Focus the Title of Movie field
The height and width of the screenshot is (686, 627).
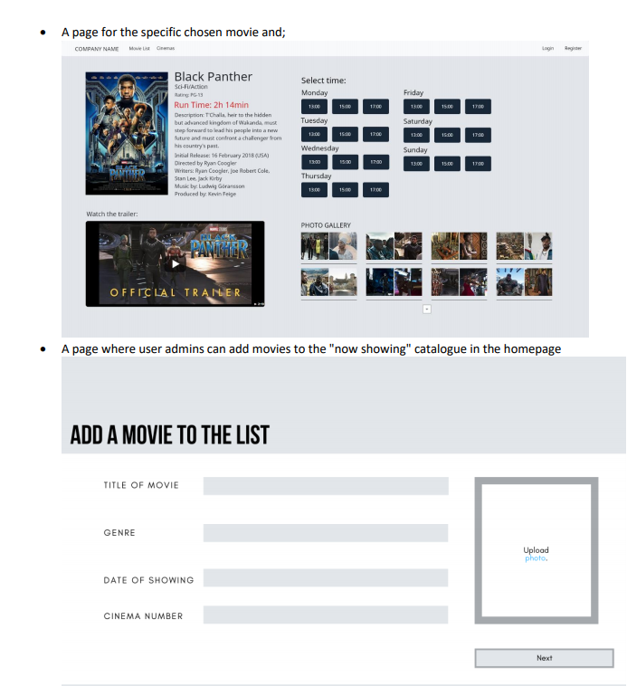coord(326,486)
